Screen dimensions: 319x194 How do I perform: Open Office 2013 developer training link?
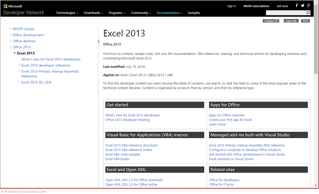coord(127,120)
